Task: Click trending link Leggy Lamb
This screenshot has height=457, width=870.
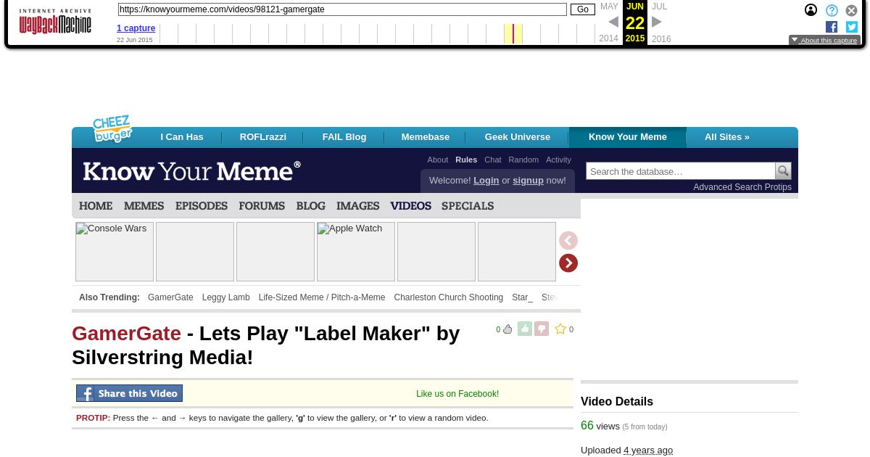Action: 226,297
